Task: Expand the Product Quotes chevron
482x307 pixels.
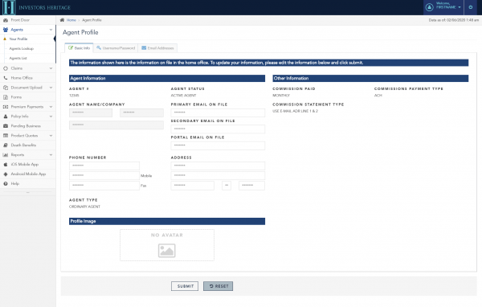Action: (x=51, y=136)
